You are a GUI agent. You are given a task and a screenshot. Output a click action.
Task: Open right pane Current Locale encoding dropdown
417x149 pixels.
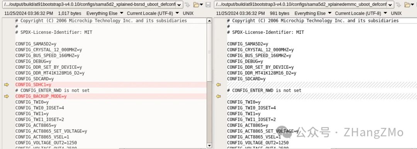pos(361,13)
